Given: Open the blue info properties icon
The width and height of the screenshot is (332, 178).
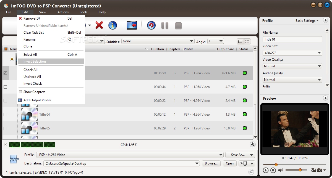Looking at the screenshot, I should [113, 25].
